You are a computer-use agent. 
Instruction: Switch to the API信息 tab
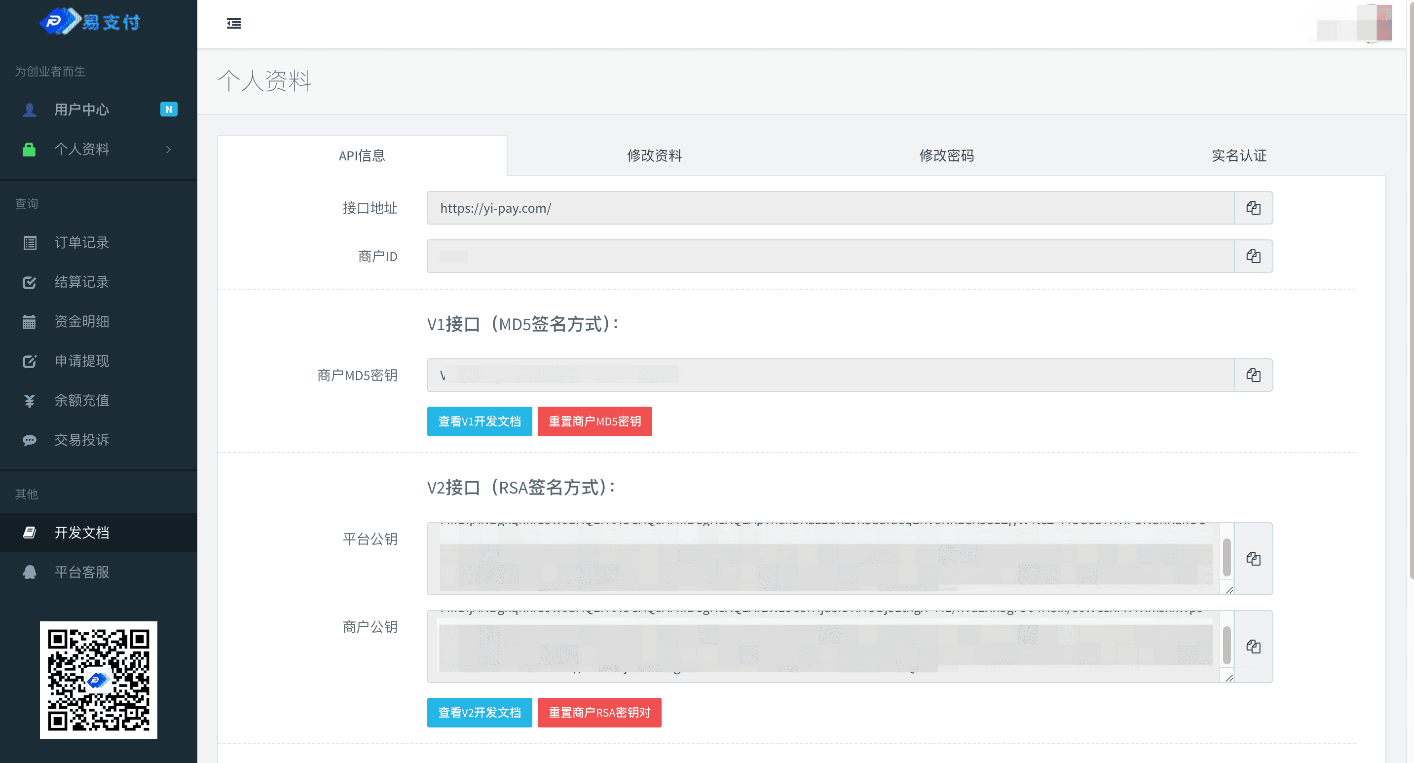point(362,155)
